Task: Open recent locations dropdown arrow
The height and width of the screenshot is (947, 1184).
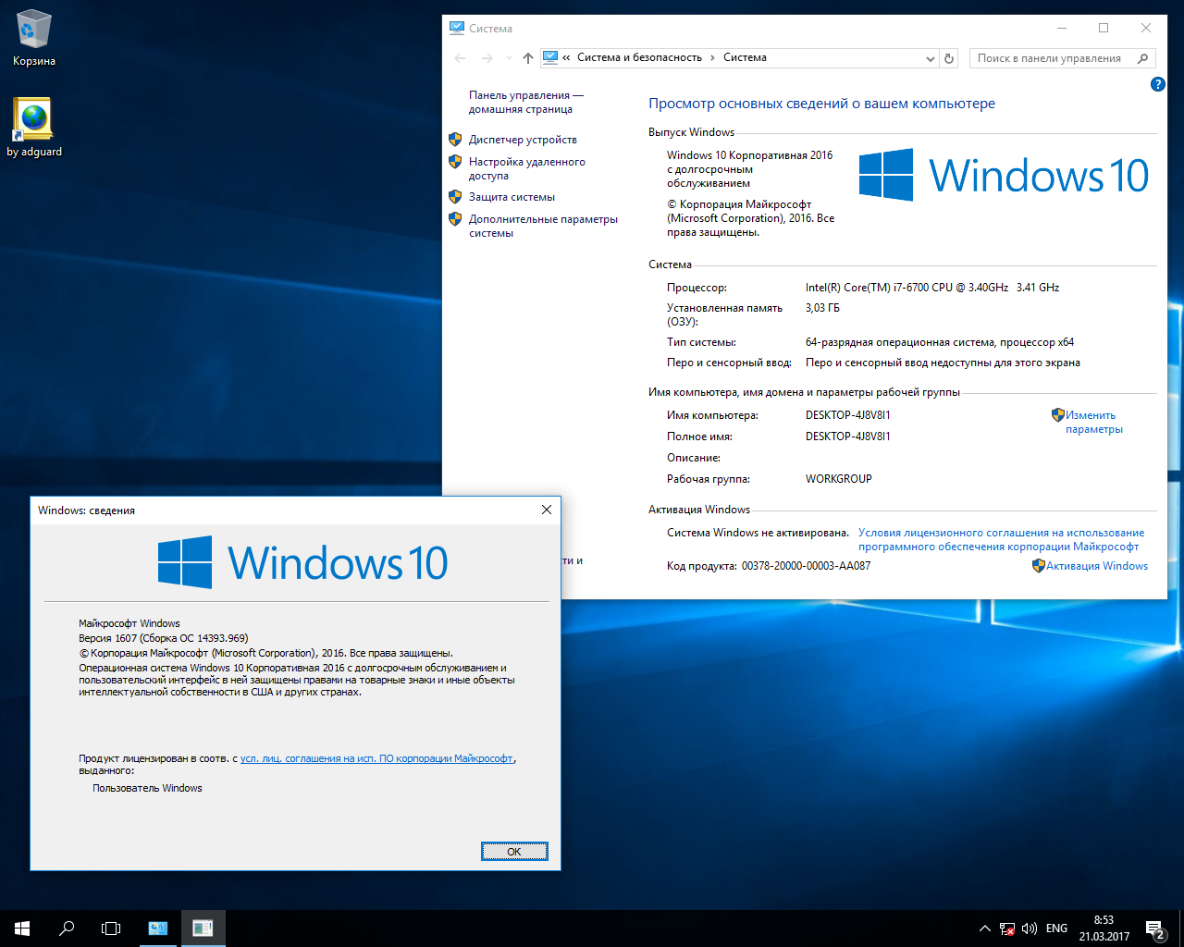Action: click(x=509, y=58)
